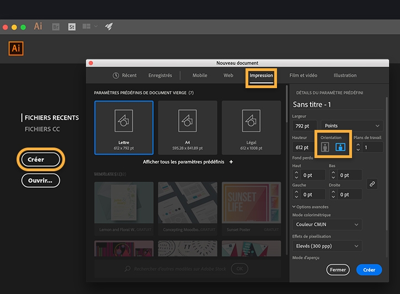Screen dimensions: 400x294
Task: Open the Points units dropdown
Action: 352,126
